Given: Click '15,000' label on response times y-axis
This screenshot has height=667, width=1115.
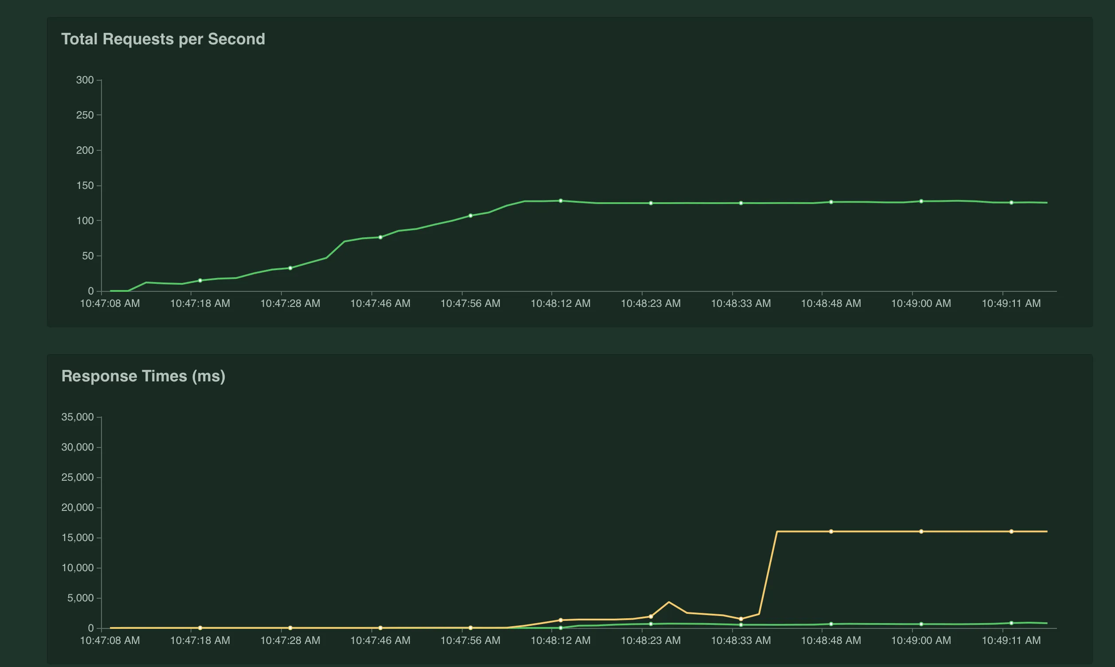Looking at the screenshot, I should (77, 538).
